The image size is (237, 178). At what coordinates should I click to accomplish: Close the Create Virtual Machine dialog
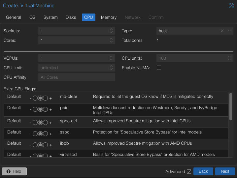click(231, 6)
